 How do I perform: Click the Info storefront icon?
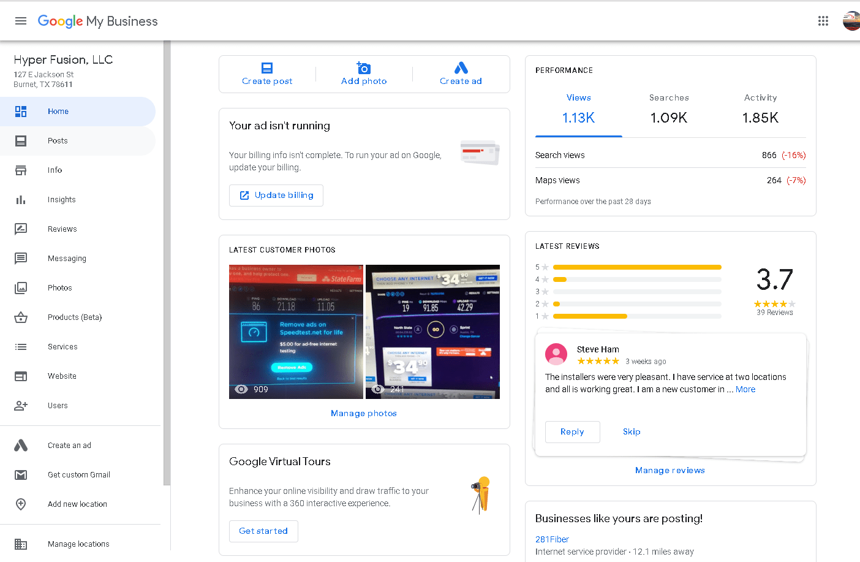[21, 170]
